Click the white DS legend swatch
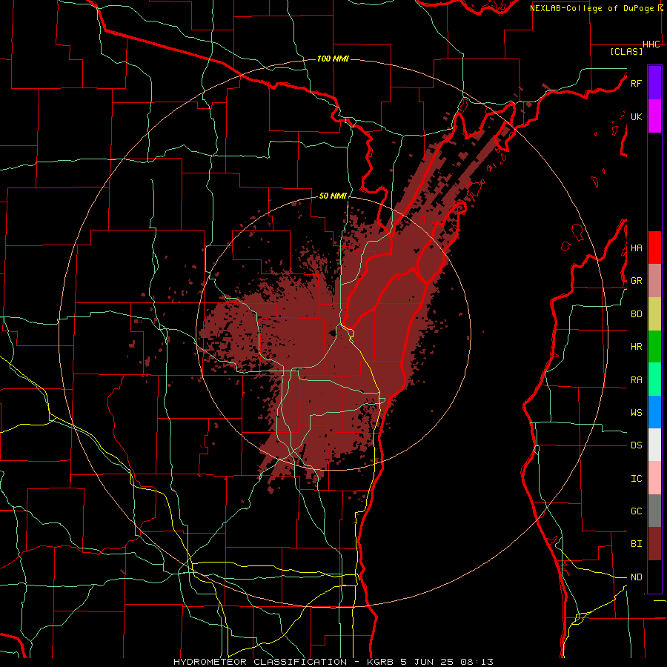 pos(654,445)
